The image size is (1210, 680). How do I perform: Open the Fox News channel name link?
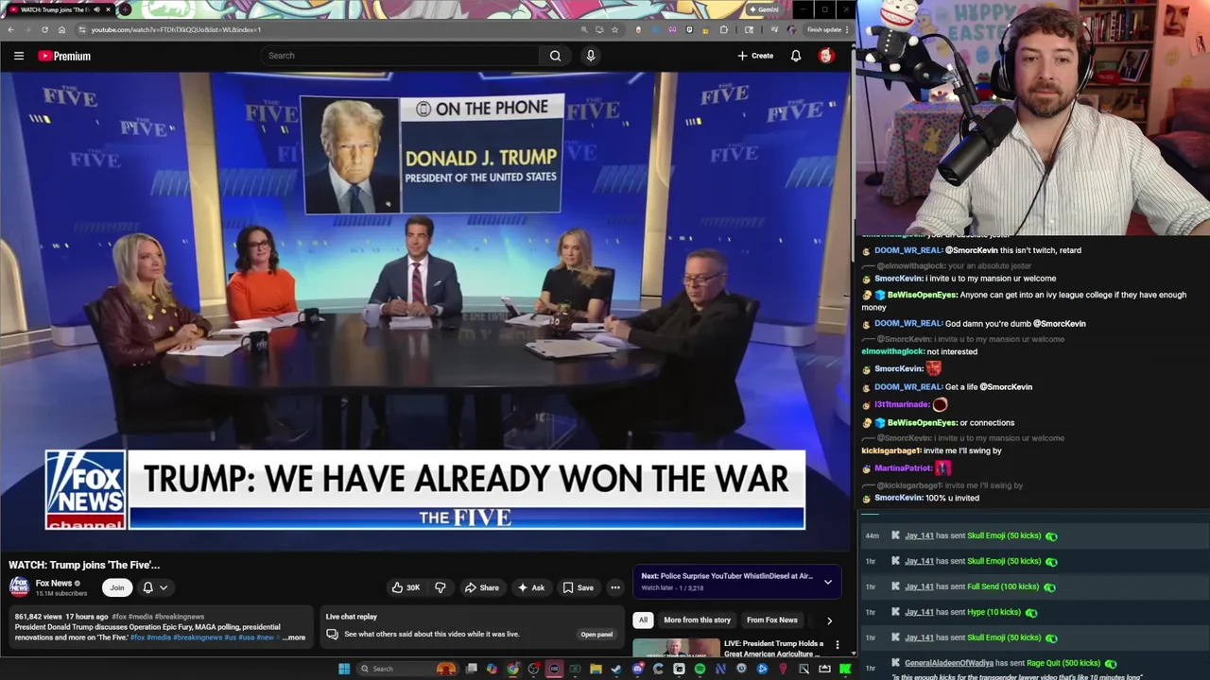pyautogui.click(x=54, y=584)
